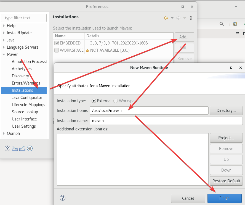
Task: Select Java Configurator under Maven
Action: (27, 98)
